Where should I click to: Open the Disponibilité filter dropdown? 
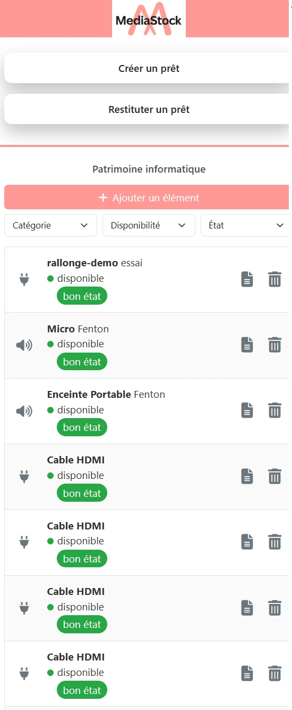click(x=149, y=225)
